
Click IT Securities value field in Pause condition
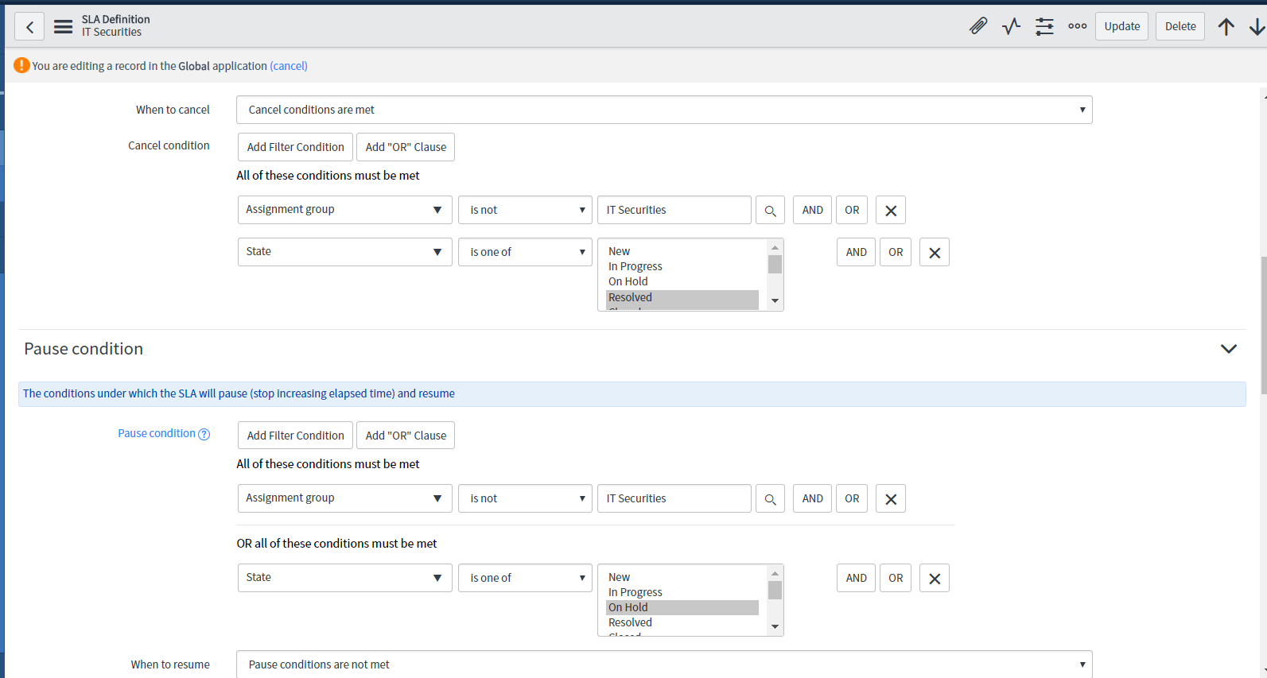(x=674, y=498)
